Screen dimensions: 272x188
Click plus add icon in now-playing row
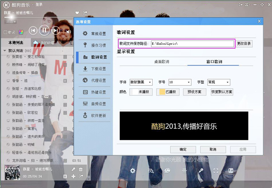tap(73, 176)
